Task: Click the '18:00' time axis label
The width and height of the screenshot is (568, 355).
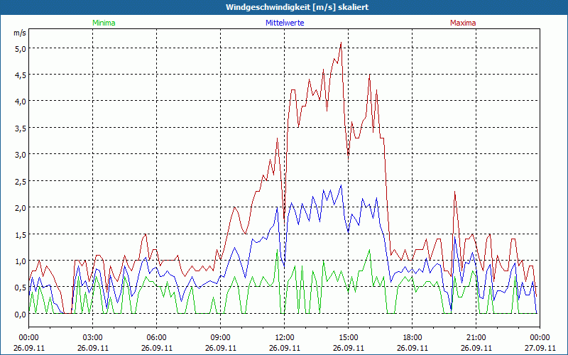Action: point(413,338)
